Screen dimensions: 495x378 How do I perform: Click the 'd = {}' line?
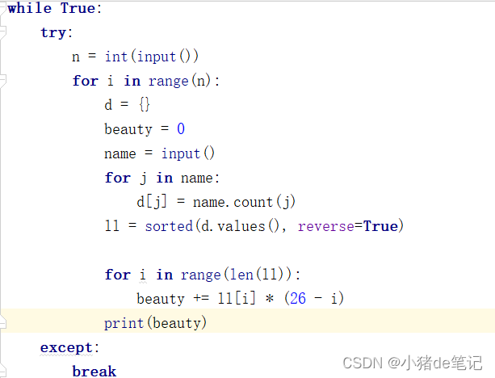tap(128, 104)
